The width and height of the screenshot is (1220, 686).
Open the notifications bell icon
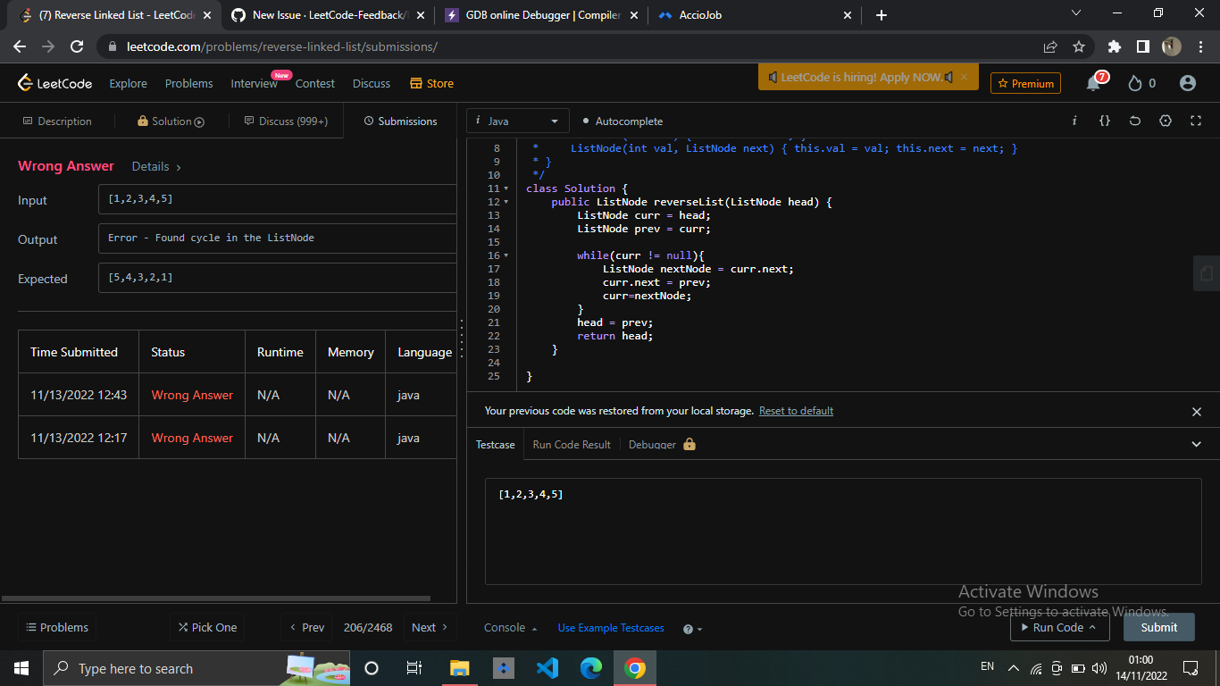(1094, 83)
